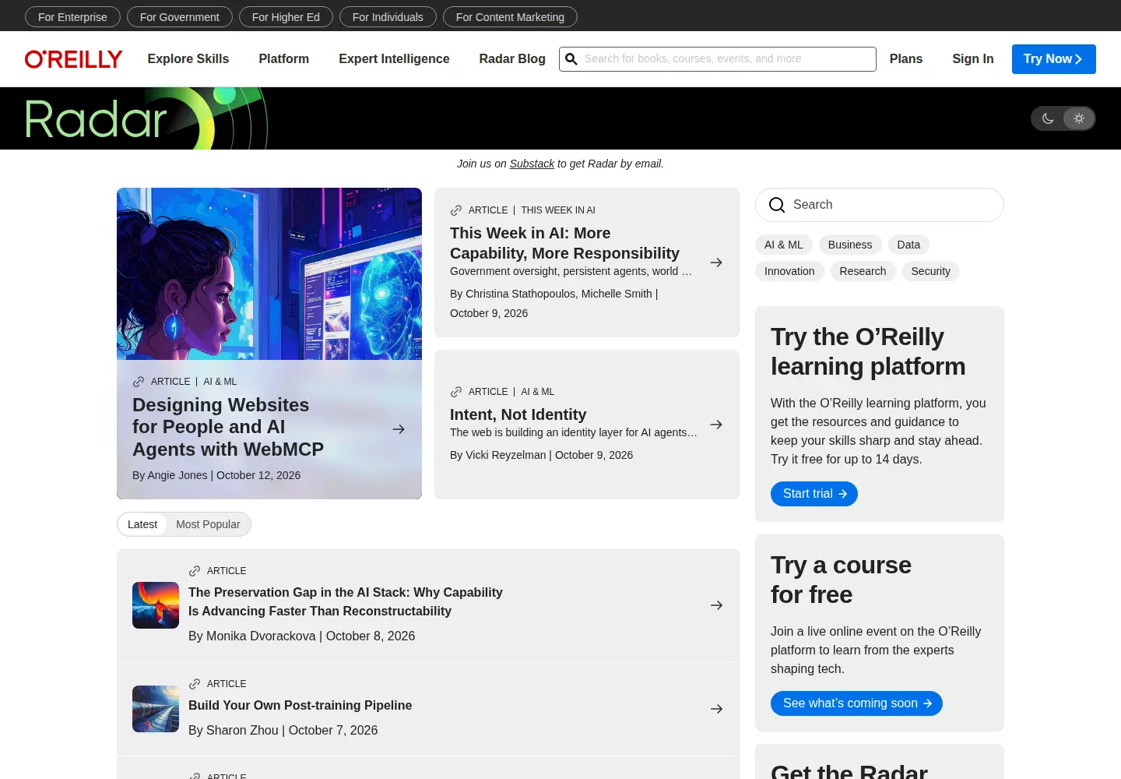This screenshot has width=1121, height=779.
Task: Go to Radar Blog
Action: [x=512, y=59]
